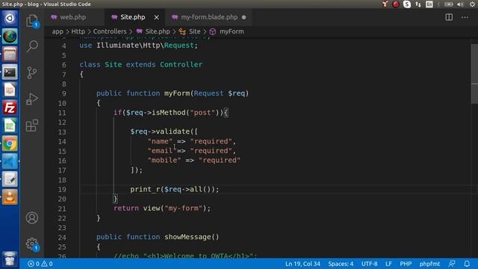Click line number 11 in the gutter
This screenshot has height=269, width=478.
62,113
